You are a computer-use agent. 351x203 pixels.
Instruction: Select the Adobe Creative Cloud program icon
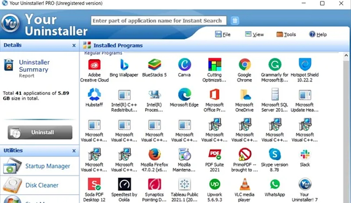94,65
